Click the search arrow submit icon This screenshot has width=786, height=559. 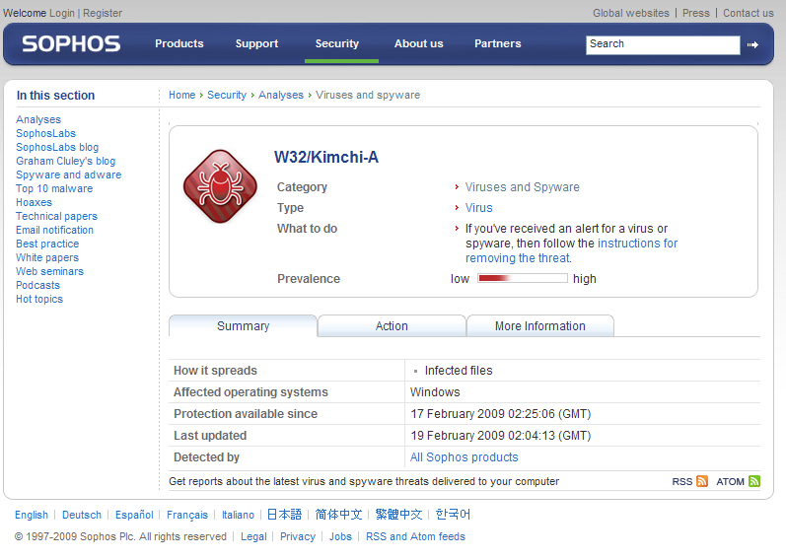coord(752,45)
